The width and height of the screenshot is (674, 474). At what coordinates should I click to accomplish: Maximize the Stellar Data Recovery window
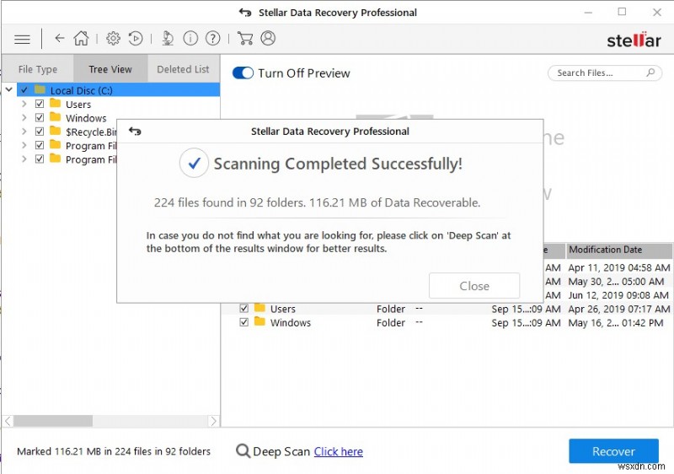[622, 12]
